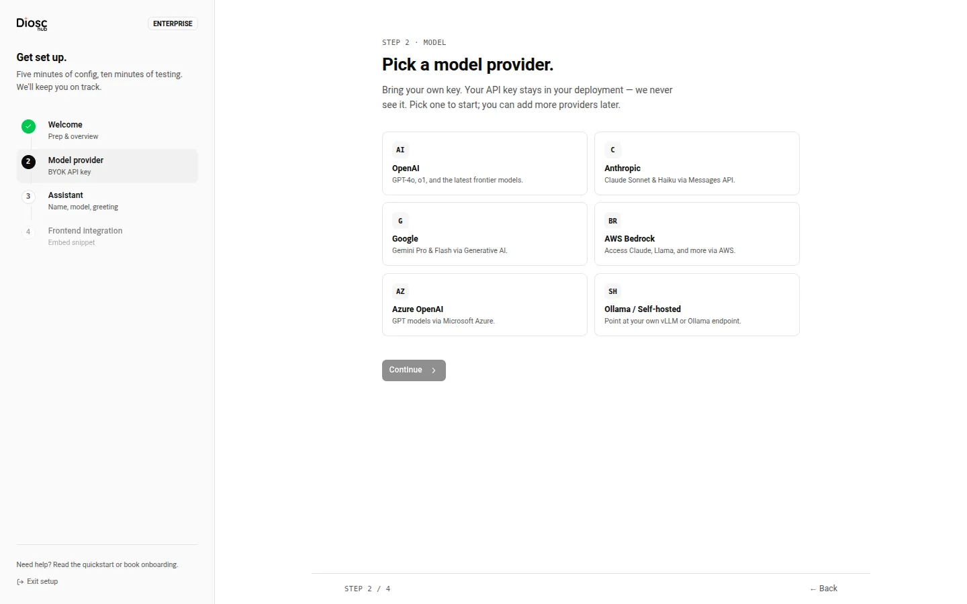967x604 pixels.
Task: Click 'Access Claude, Llama, and more via AWS.' text
Action: [670, 250]
